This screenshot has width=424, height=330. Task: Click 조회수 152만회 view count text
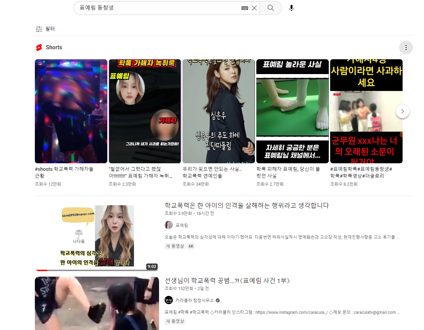pyautogui.click(x=179, y=289)
